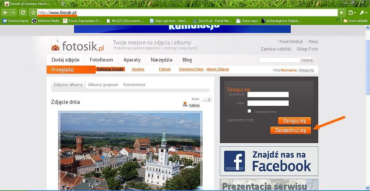
Task: Open the Forum Fotosik.pl link
Action: [291, 41]
